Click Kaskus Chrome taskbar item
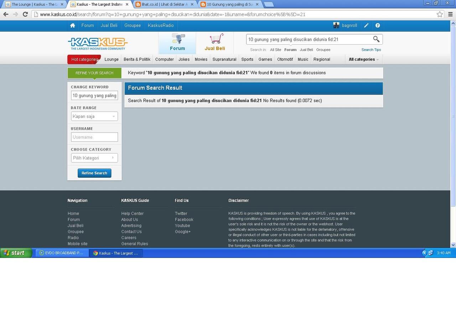This screenshot has width=456, height=315. tap(116, 253)
